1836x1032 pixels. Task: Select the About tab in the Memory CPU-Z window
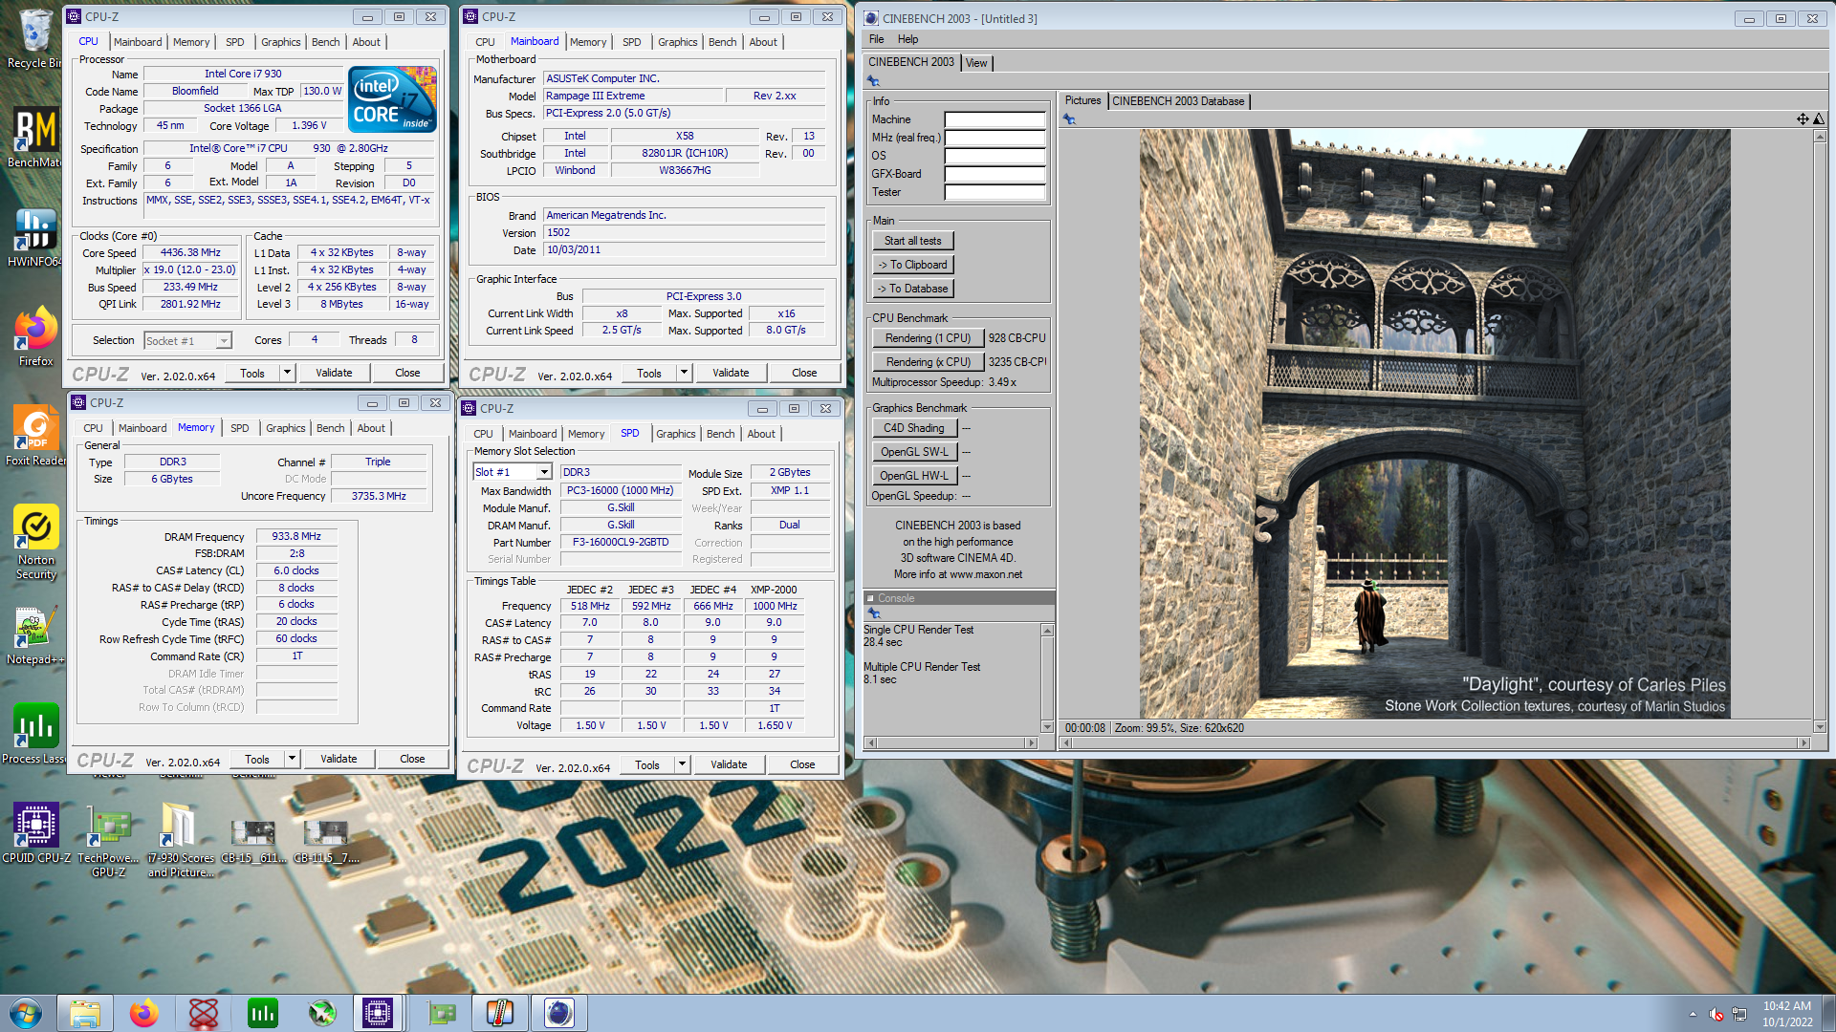[371, 428]
